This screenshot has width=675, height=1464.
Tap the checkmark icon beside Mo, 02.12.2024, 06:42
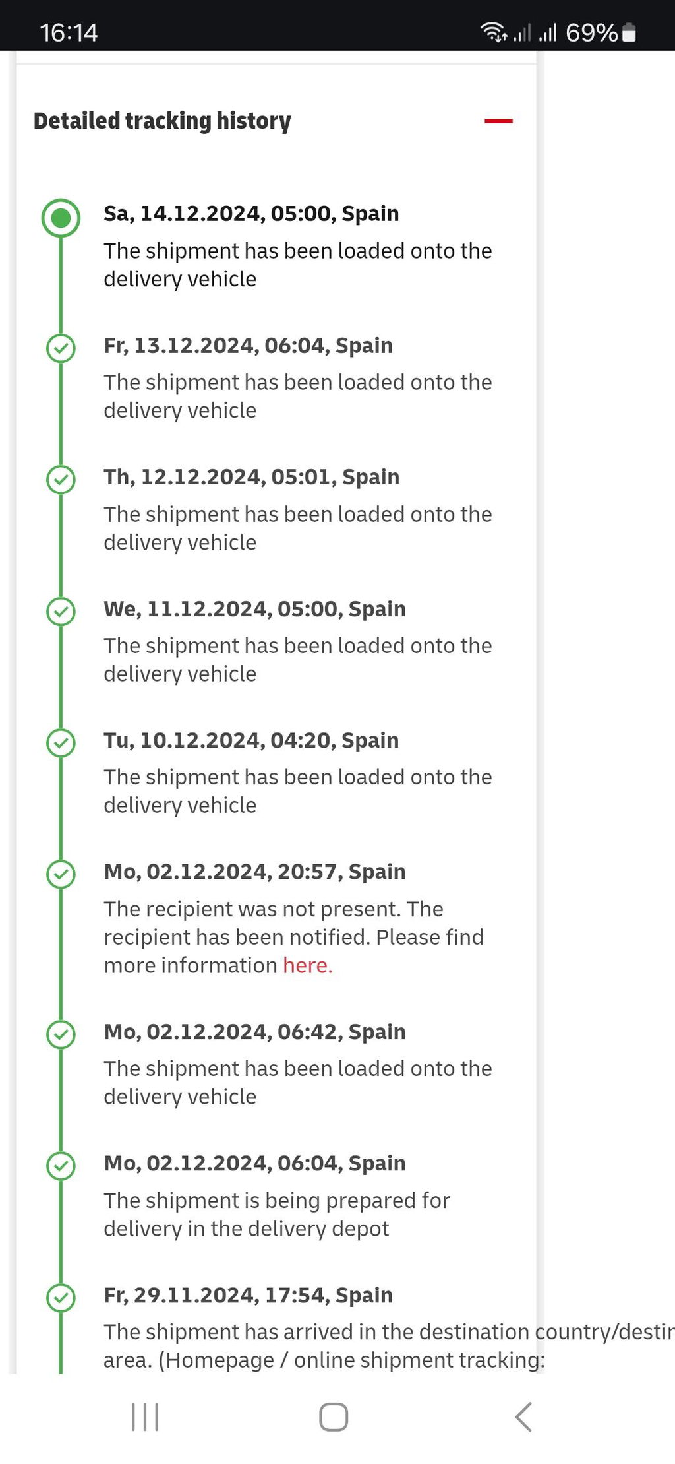click(61, 1034)
